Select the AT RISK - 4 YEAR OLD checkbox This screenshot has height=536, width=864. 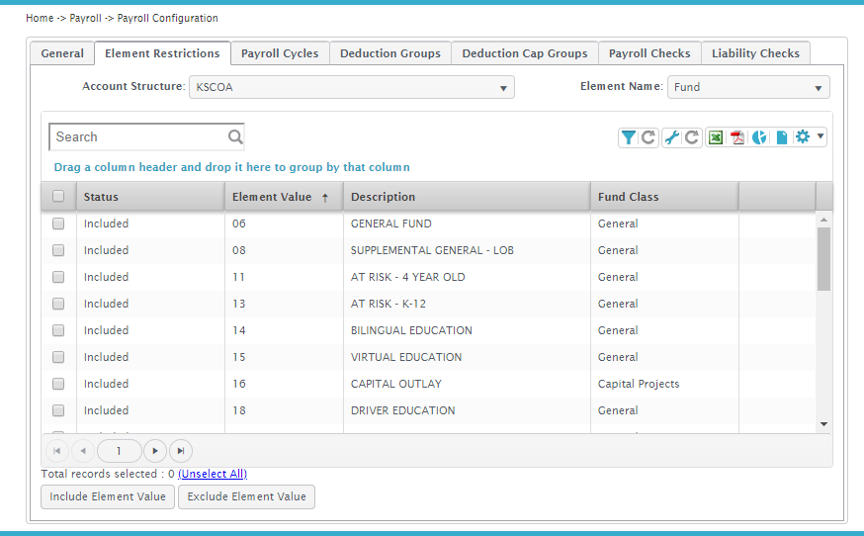[x=58, y=277]
